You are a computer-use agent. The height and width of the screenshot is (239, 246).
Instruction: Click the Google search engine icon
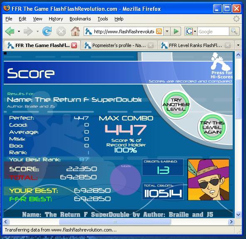[189, 31]
